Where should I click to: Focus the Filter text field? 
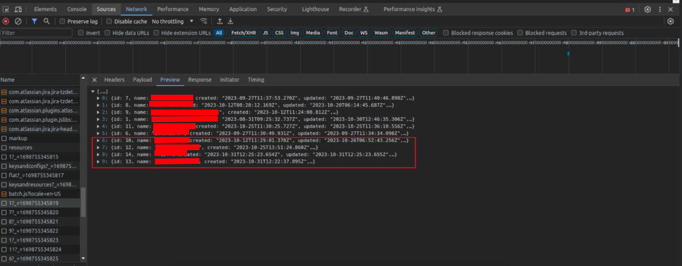36,33
